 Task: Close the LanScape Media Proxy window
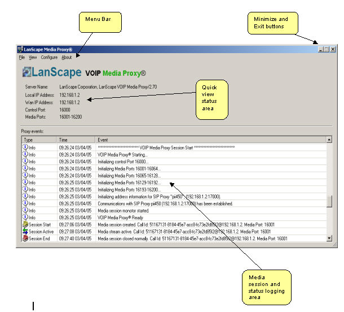pyautogui.click(x=333, y=49)
